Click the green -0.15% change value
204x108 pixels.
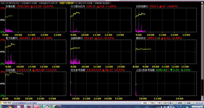click(x=185, y=70)
